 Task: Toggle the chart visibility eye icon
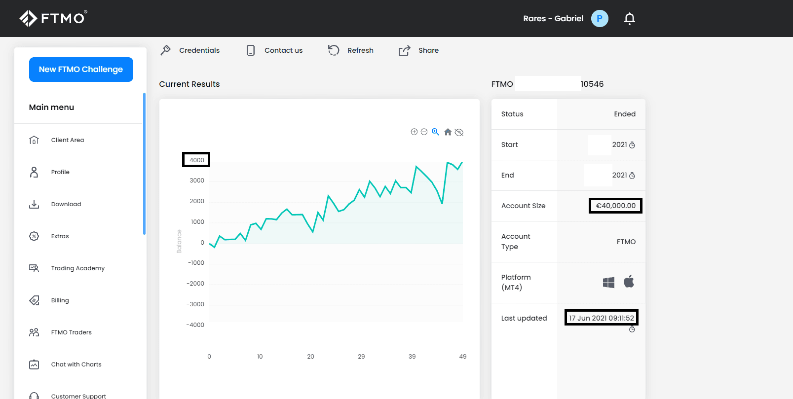point(459,132)
